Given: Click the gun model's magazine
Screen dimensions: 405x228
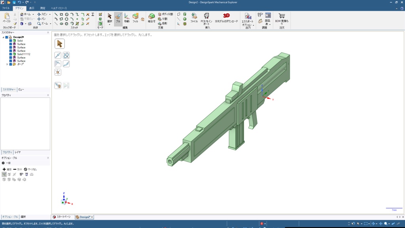Looking at the screenshot, I should click(237, 136).
